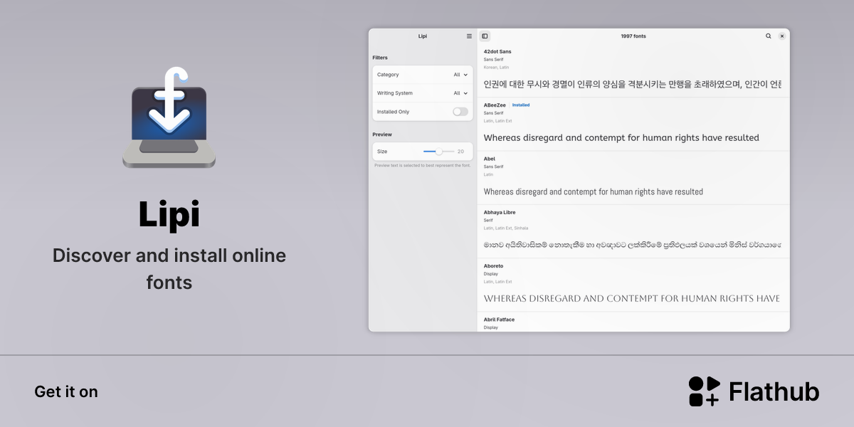
Task: Click the Lipi app icon
Action: tap(169, 118)
